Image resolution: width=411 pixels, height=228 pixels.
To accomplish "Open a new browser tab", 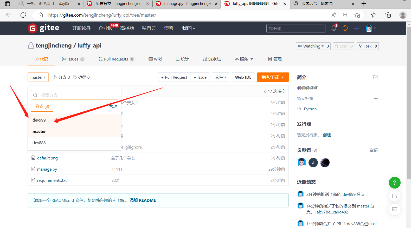I will (x=364, y=4).
